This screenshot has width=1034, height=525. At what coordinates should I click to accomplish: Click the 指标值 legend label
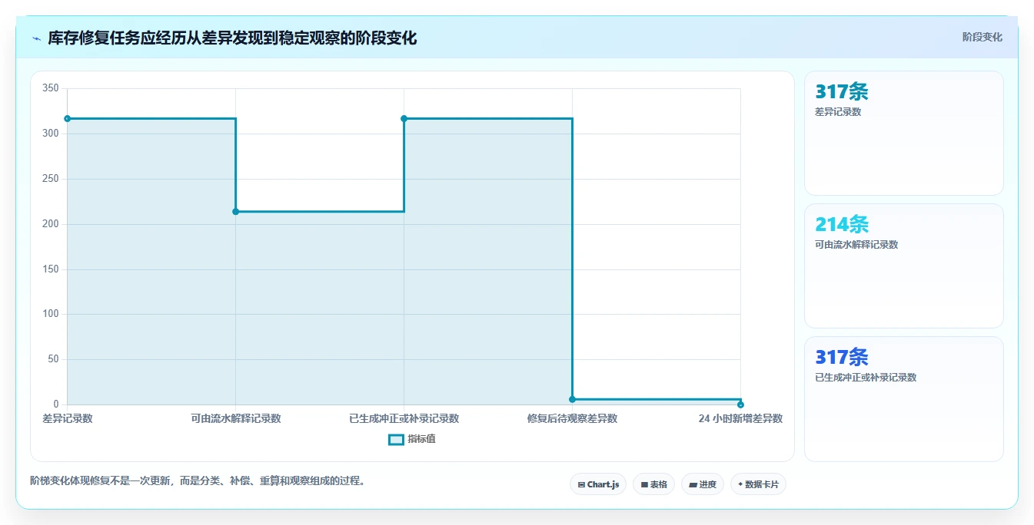pos(421,439)
